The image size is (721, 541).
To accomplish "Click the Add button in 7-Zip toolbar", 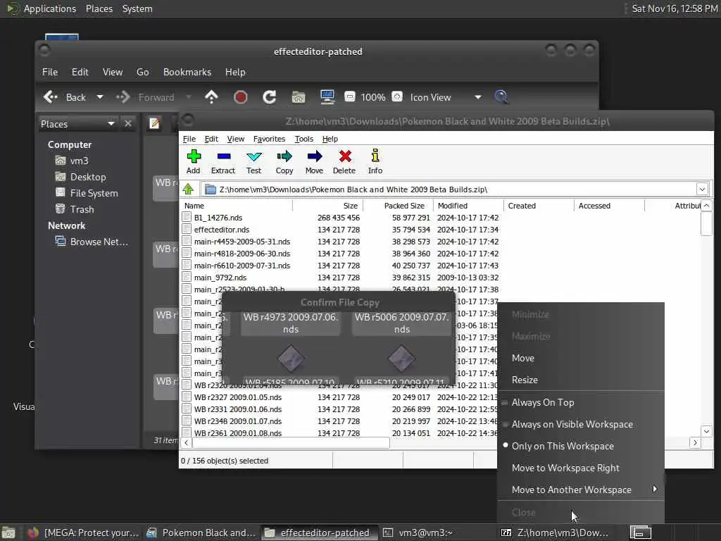I will [x=193, y=161].
